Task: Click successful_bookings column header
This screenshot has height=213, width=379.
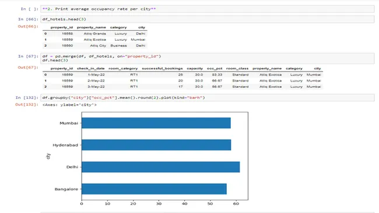Action: [x=162, y=69]
